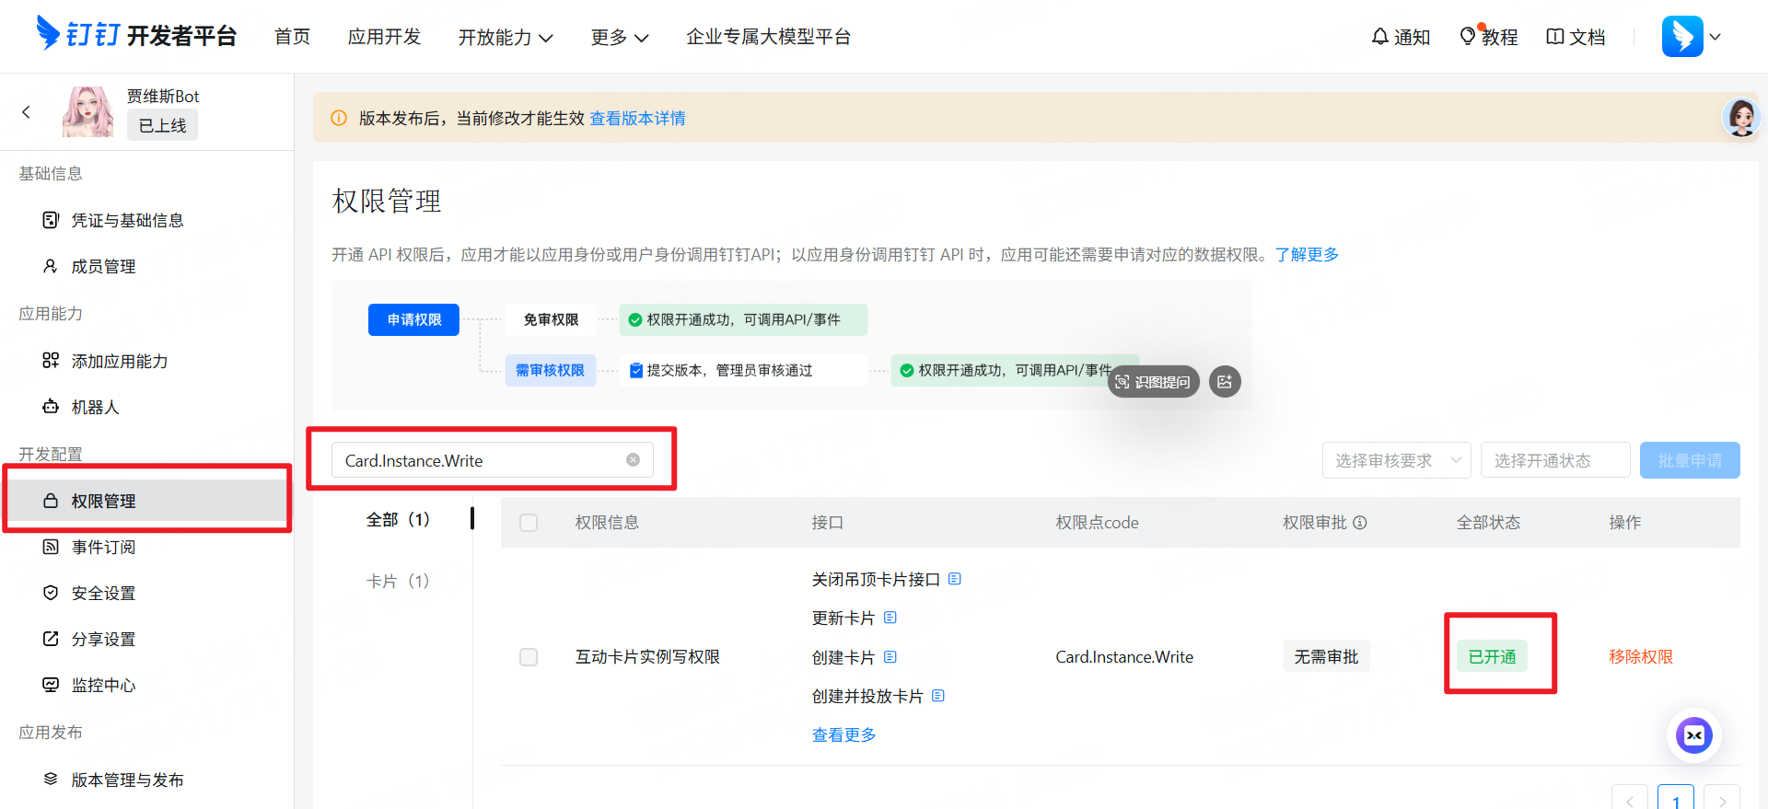Open the 选择开通状态 dropdown
This screenshot has width=1768, height=809.
coord(1555,460)
